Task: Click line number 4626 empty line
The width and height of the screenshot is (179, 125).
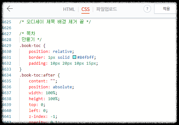Action: [x=7, y=28]
